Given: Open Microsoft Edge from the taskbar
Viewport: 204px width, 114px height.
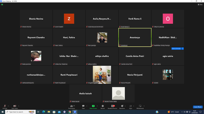Looking at the screenshot, I should [x=44, y=112].
